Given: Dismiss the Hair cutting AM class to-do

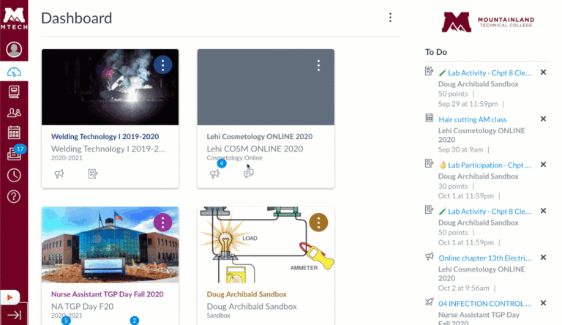Looking at the screenshot, I should coord(543,119).
